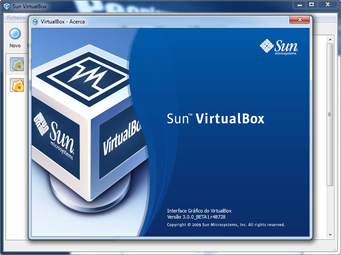Viewport: 341px width, 255px height.
Task: Click the Novo toolbar icon
Action: 15,33
